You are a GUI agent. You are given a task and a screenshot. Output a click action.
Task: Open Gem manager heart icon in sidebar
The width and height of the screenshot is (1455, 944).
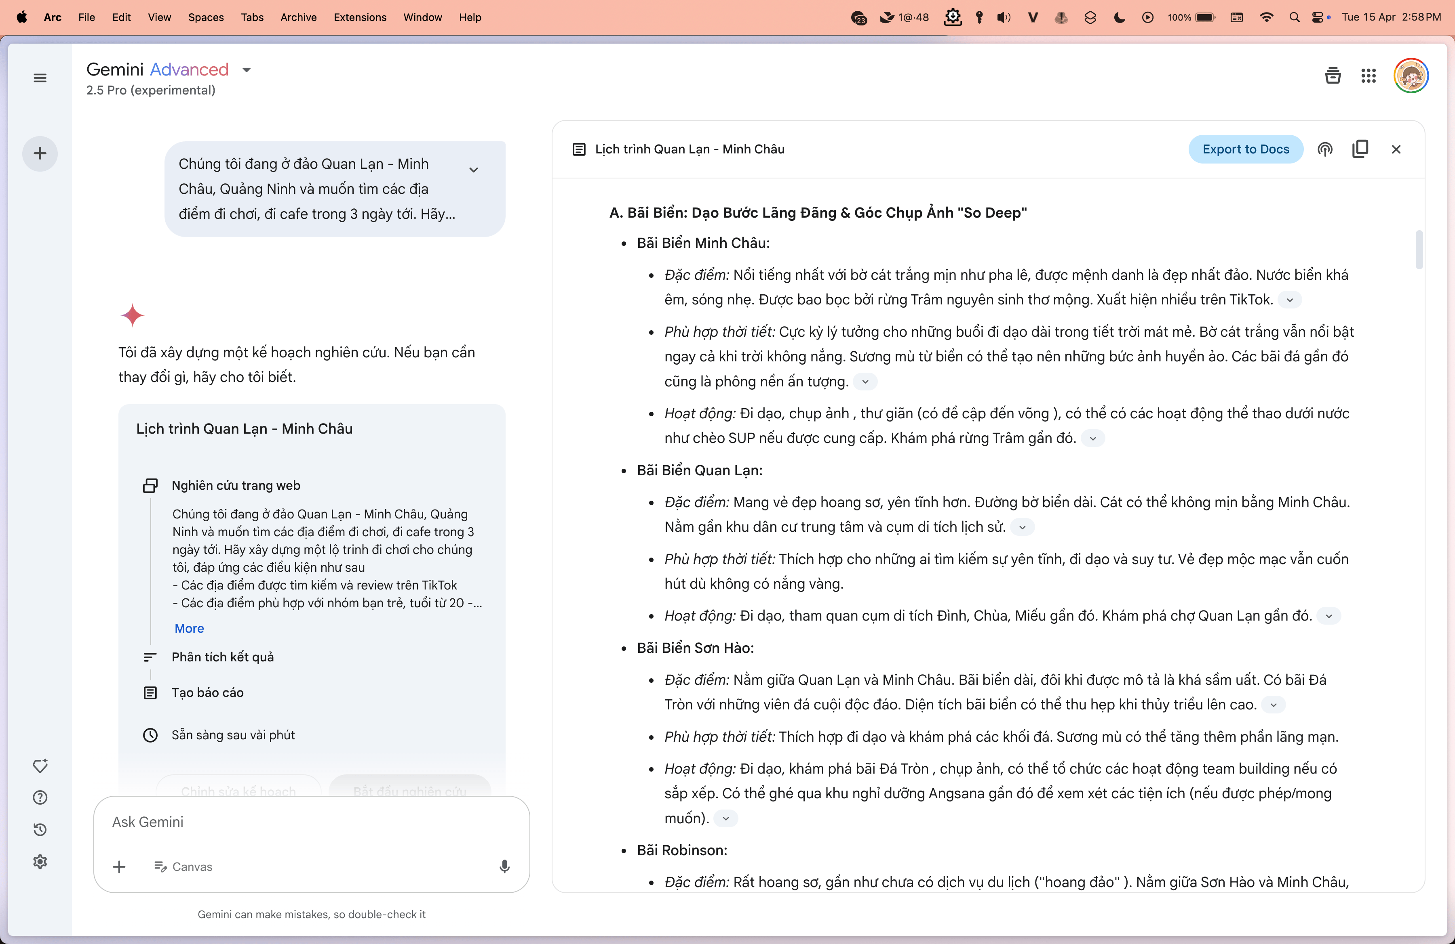point(40,766)
